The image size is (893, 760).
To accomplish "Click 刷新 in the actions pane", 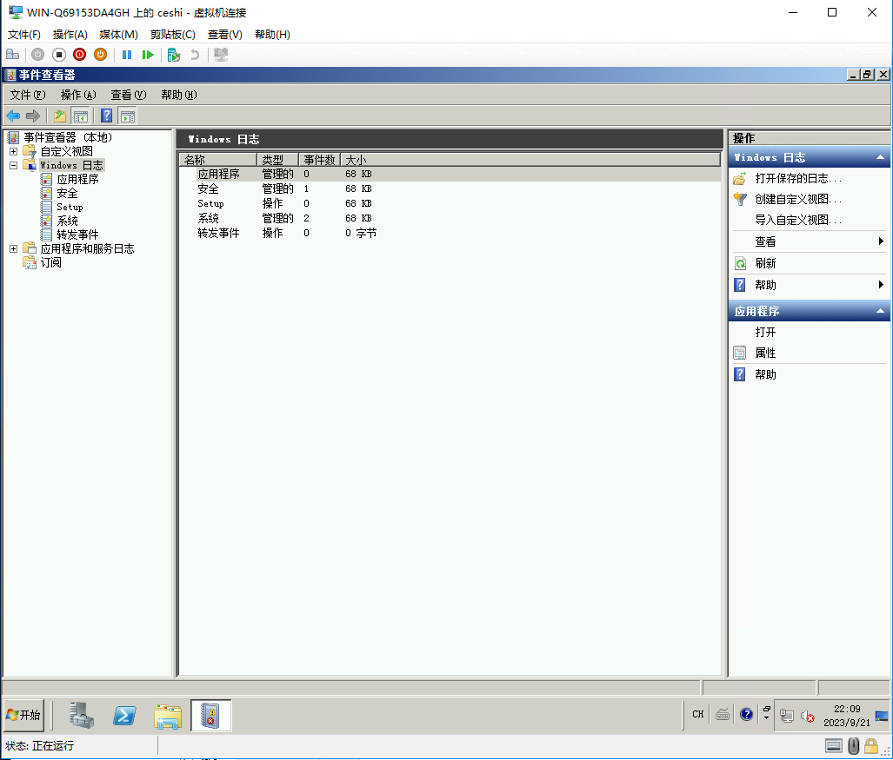I will 765,263.
